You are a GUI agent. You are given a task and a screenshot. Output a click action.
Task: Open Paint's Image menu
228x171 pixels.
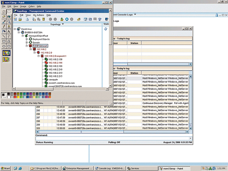23,7
